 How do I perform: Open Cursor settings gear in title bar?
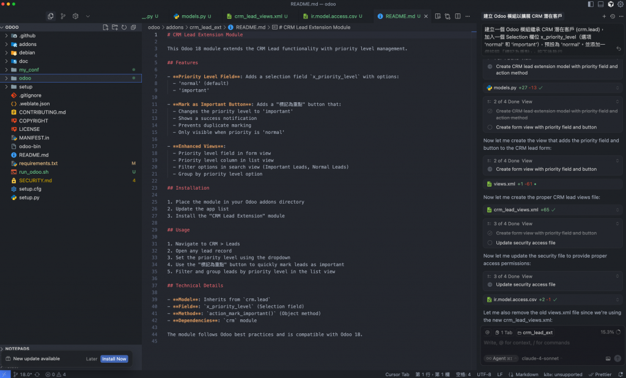620,4
